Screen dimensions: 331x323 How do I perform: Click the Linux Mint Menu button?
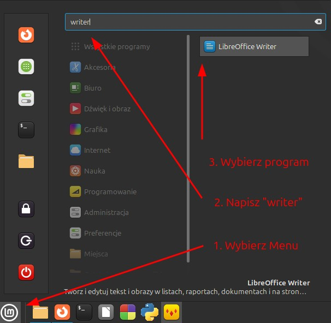tap(9, 312)
